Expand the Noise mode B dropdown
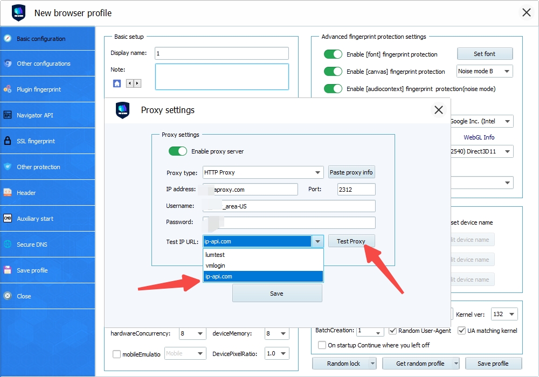 click(x=484, y=71)
